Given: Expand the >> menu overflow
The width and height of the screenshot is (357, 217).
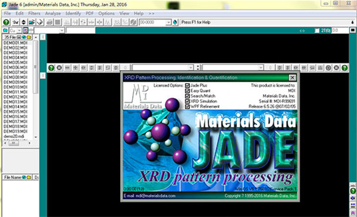Looking at the screenshot, I should [x=151, y=14].
